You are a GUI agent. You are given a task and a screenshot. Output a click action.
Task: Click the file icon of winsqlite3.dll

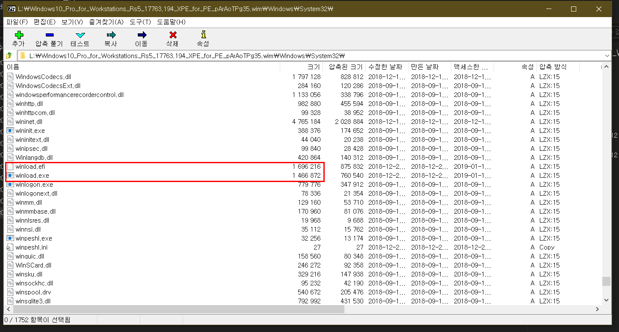pyautogui.click(x=10, y=301)
